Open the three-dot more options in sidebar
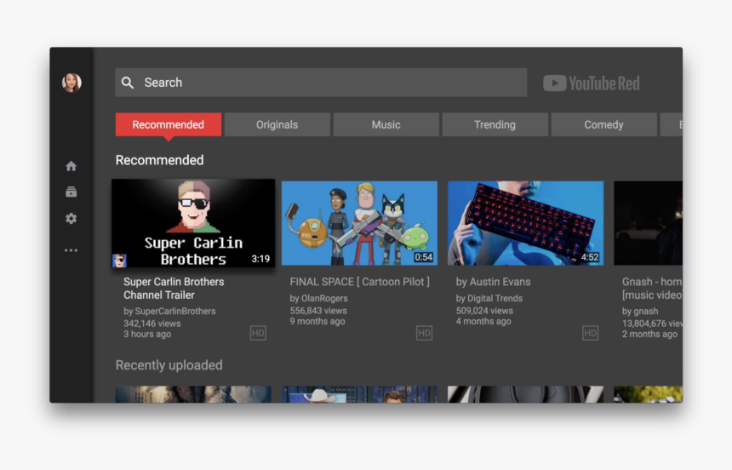This screenshot has height=470, width=732. pyautogui.click(x=71, y=250)
